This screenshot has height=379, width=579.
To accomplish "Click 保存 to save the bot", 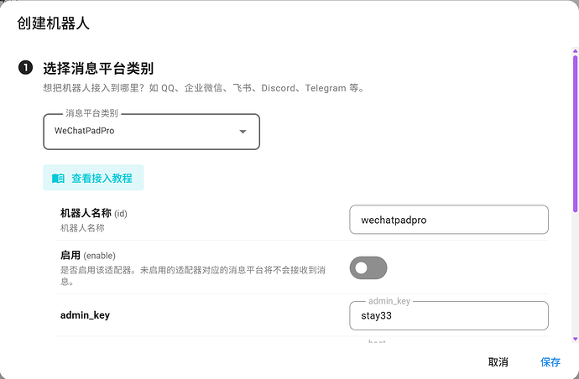I will click(550, 362).
